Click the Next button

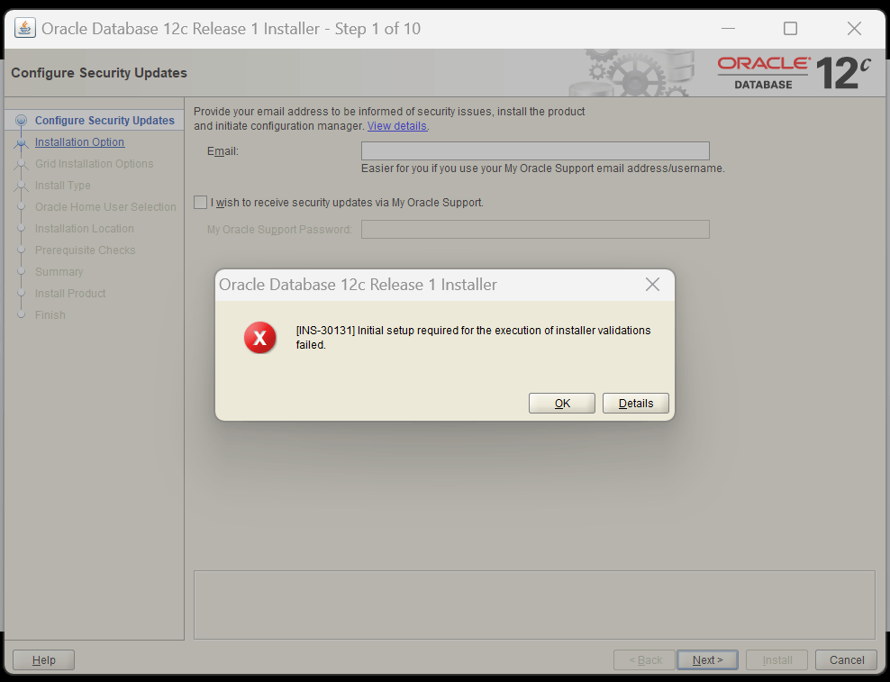[x=707, y=659]
